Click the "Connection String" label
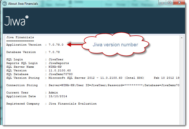Viewport: 189px width, 129px height. coord(22,85)
